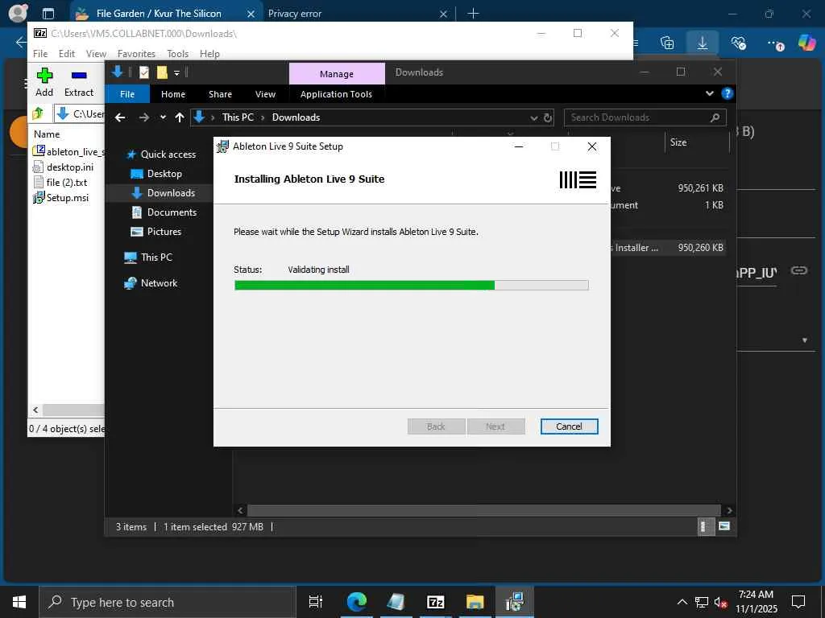Click the Extract button in 7-Zip toolbar
This screenshot has height=618, width=825.
[x=79, y=82]
